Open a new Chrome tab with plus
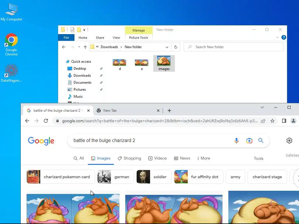 pyautogui.click(x=169, y=111)
